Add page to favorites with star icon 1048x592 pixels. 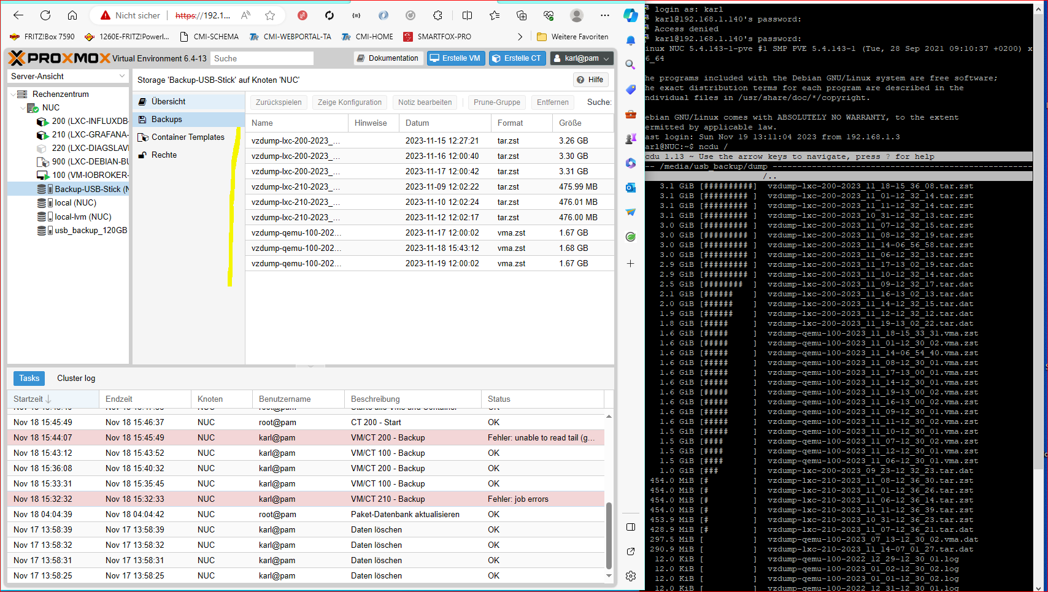coord(270,15)
